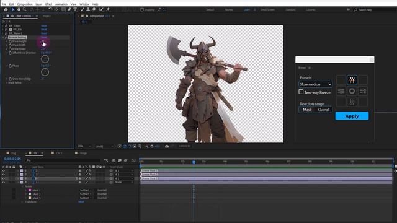Hide layer 1 using its eye icon
This screenshot has width=397, height=223.
tap(4, 171)
